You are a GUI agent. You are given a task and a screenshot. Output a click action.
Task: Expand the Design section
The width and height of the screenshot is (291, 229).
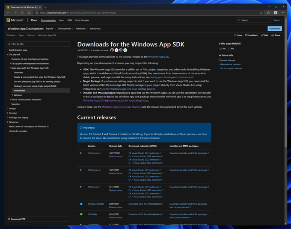pos(8,109)
